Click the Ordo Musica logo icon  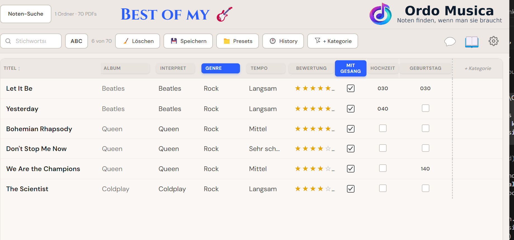coord(380,14)
